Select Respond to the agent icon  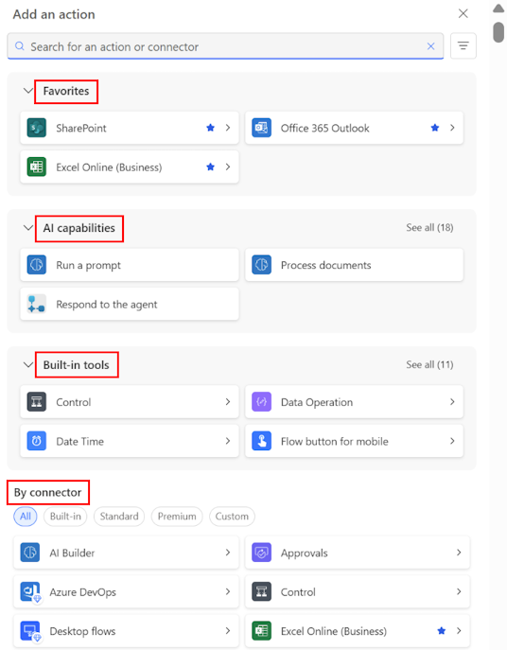(x=37, y=305)
